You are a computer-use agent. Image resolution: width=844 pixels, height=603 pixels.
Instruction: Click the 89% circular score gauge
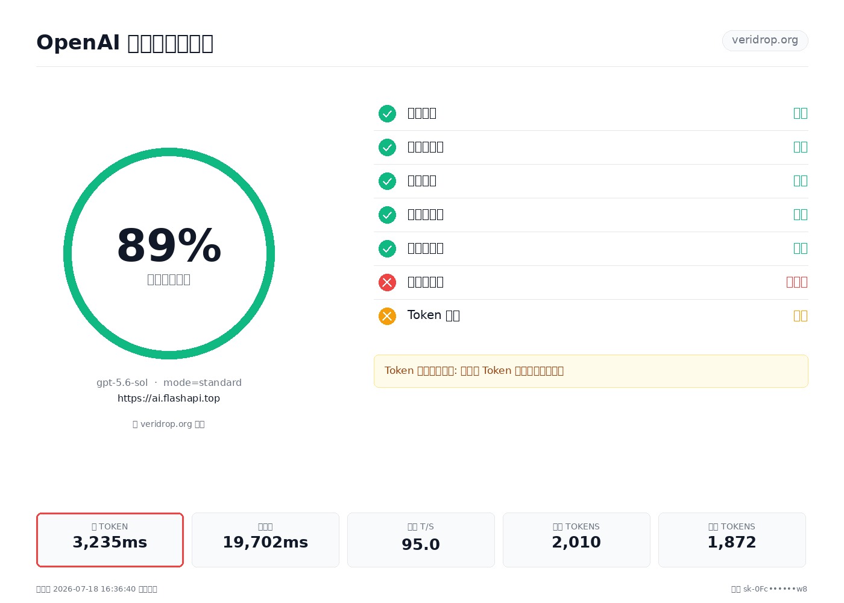pyautogui.click(x=169, y=253)
